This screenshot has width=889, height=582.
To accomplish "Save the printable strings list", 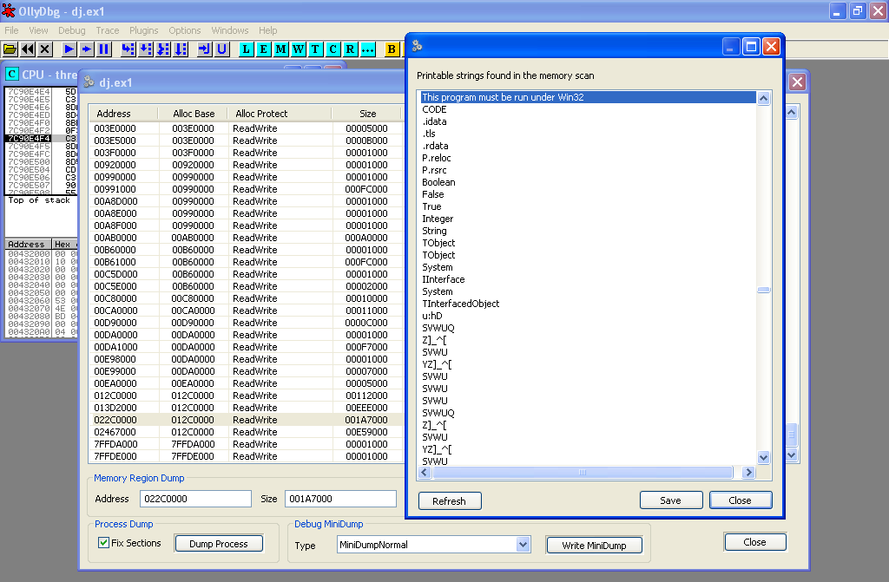I will 670,500.
